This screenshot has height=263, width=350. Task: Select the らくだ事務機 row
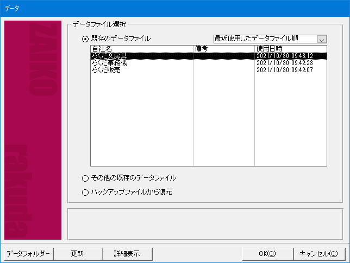pyautogui.click(x=209, y=63)
